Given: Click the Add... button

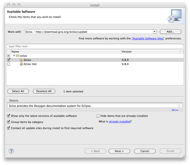Looking at the screenshot, I should pos(170,32).
